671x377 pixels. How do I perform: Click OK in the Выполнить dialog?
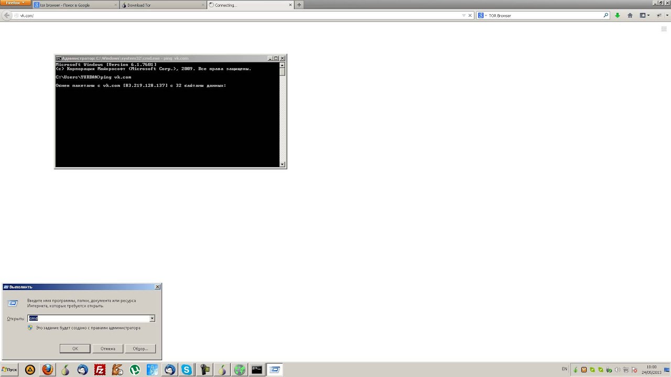click(75, 348)
